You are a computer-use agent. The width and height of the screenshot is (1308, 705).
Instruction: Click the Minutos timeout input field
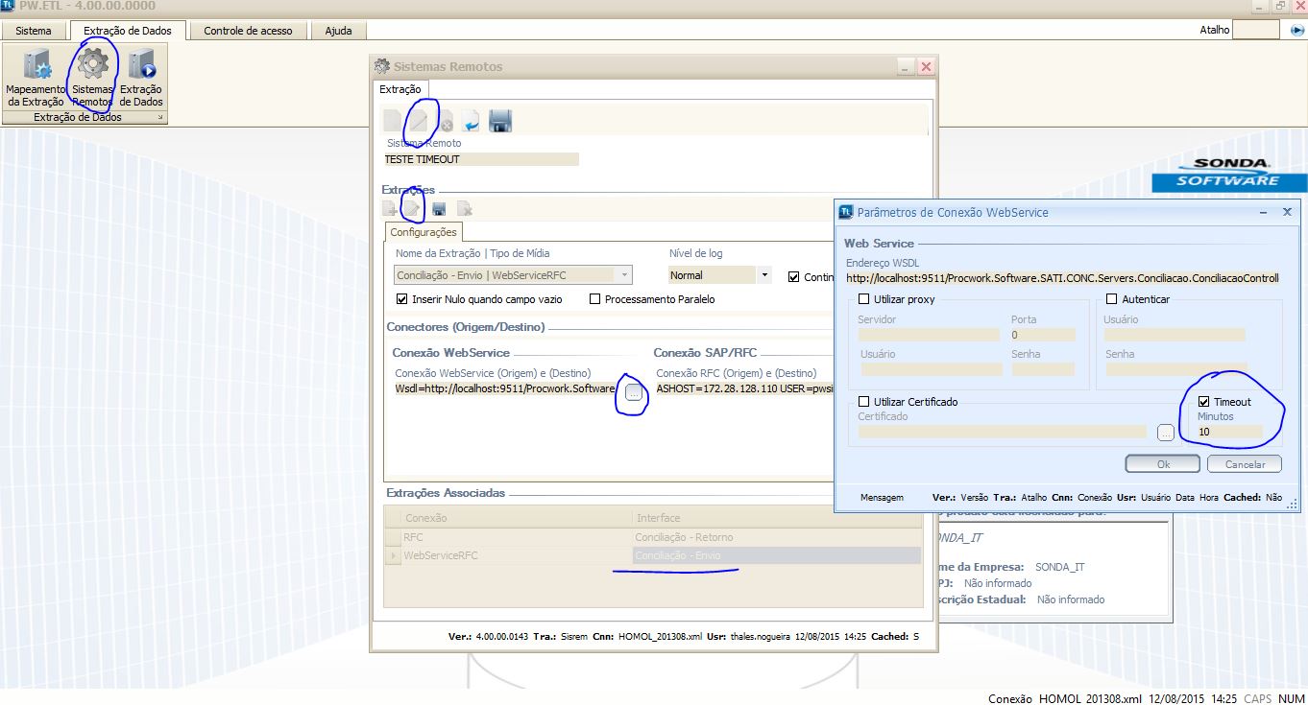click(x=1229, y=432)
